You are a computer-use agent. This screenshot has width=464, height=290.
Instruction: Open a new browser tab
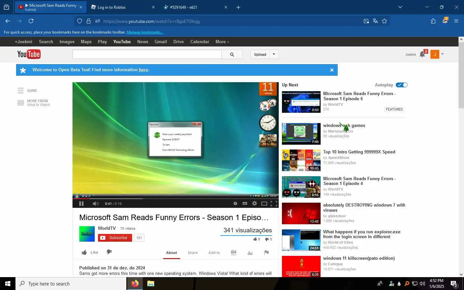[238, 7]
